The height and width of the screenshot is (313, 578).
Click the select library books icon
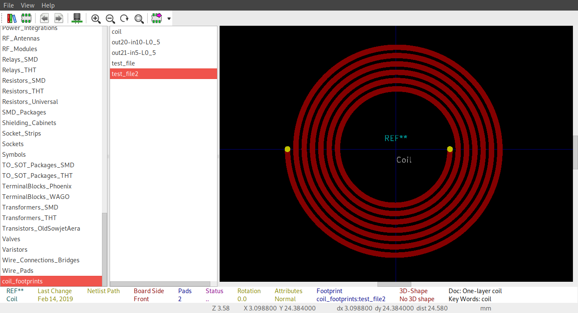point(12,18)
